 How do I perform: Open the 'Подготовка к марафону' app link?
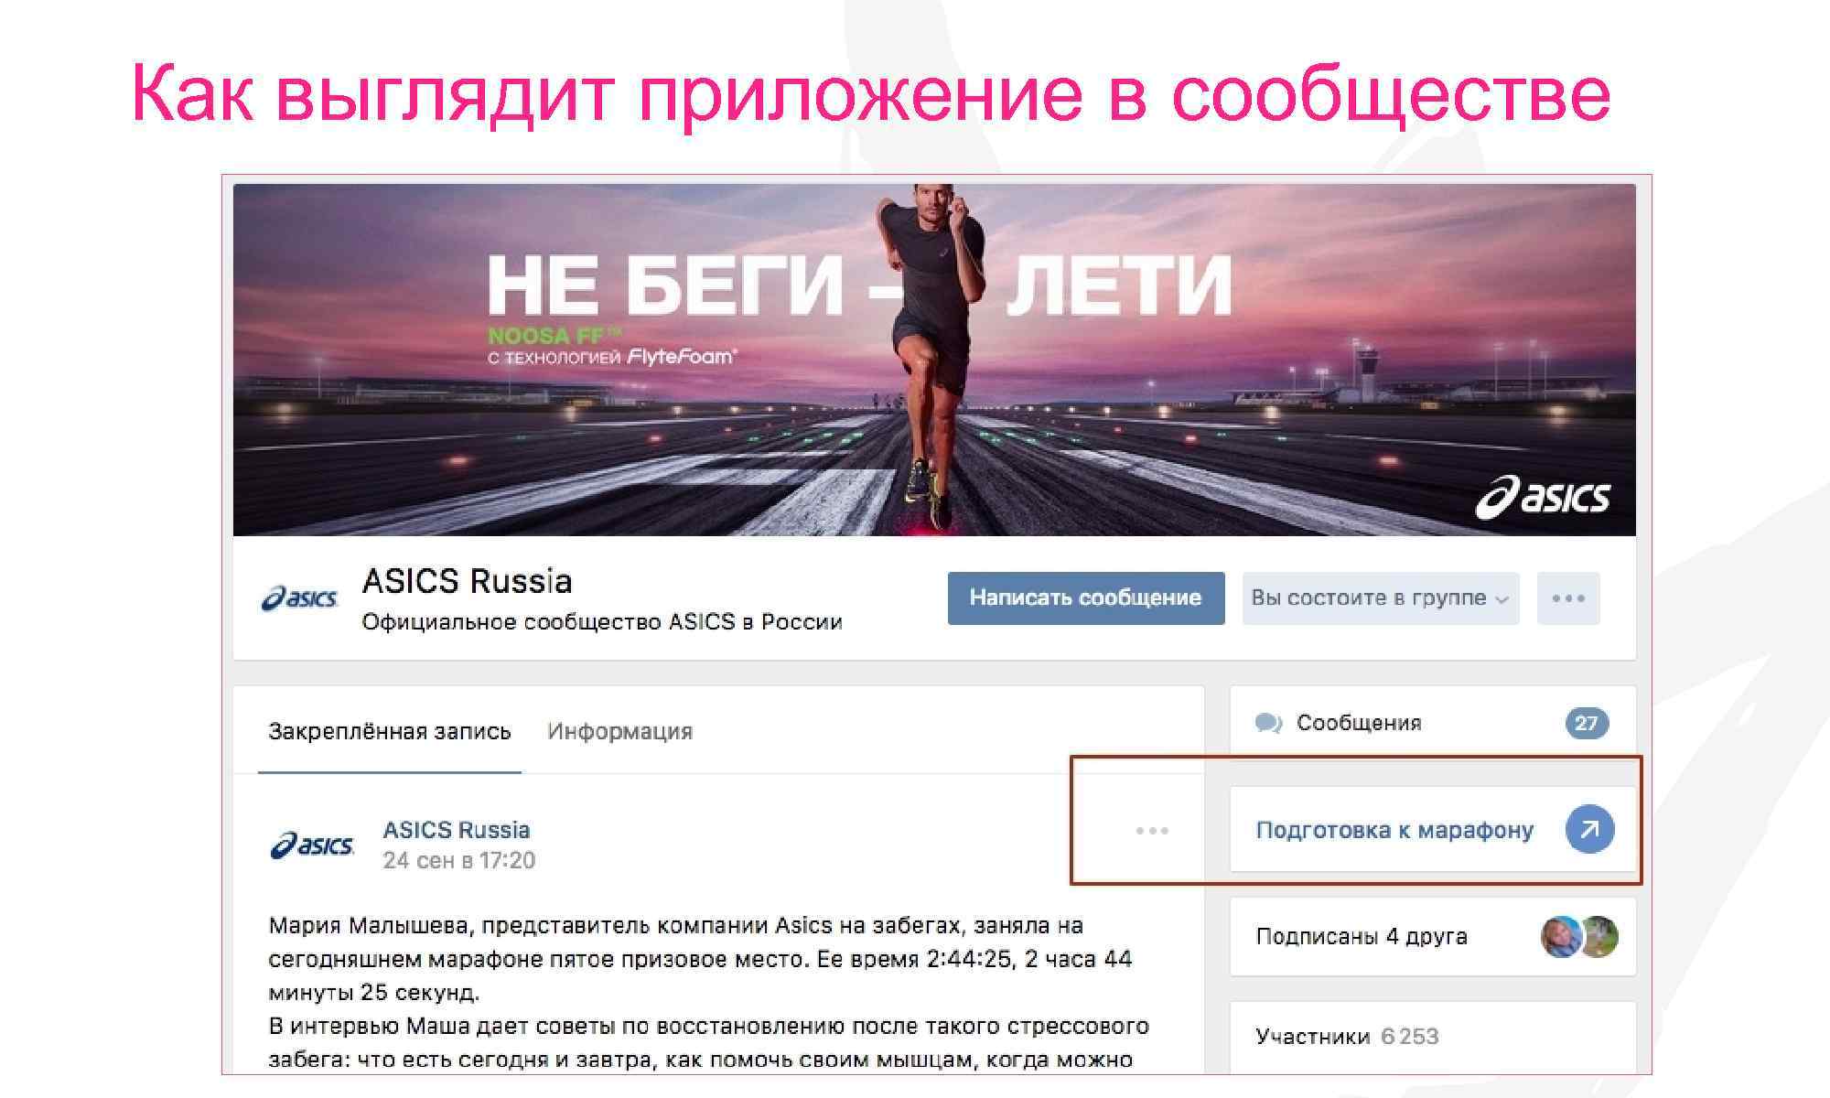click(1394, 830)
